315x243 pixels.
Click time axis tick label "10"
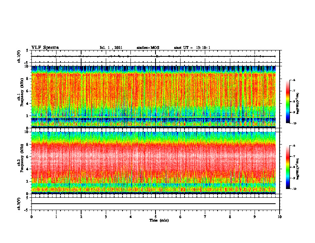click(280, 217)
